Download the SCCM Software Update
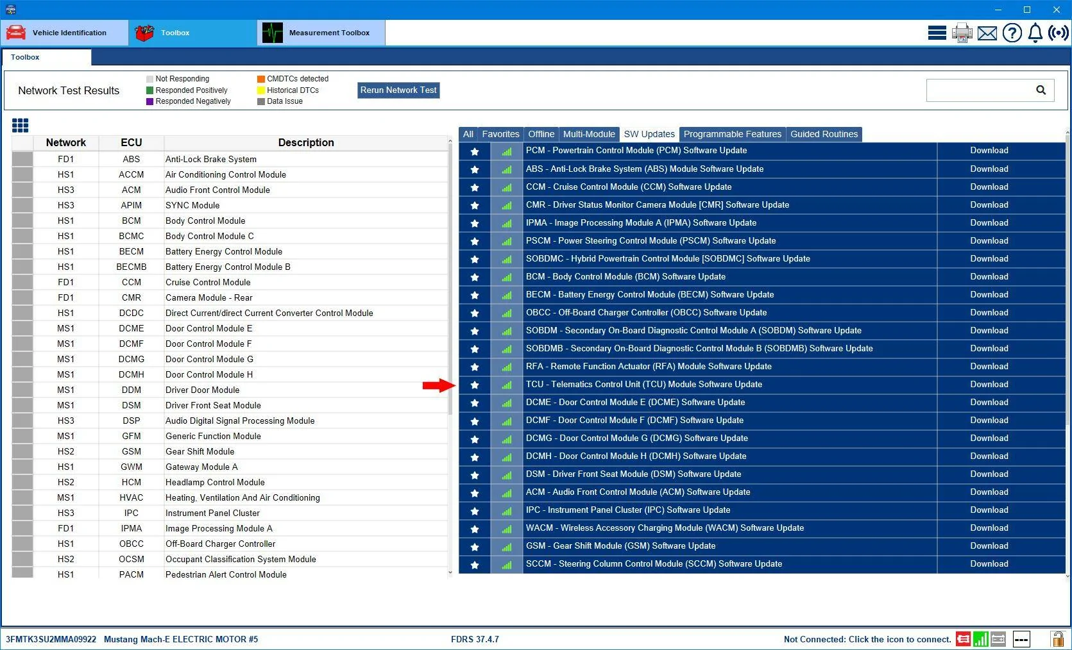 click(989, 564)
